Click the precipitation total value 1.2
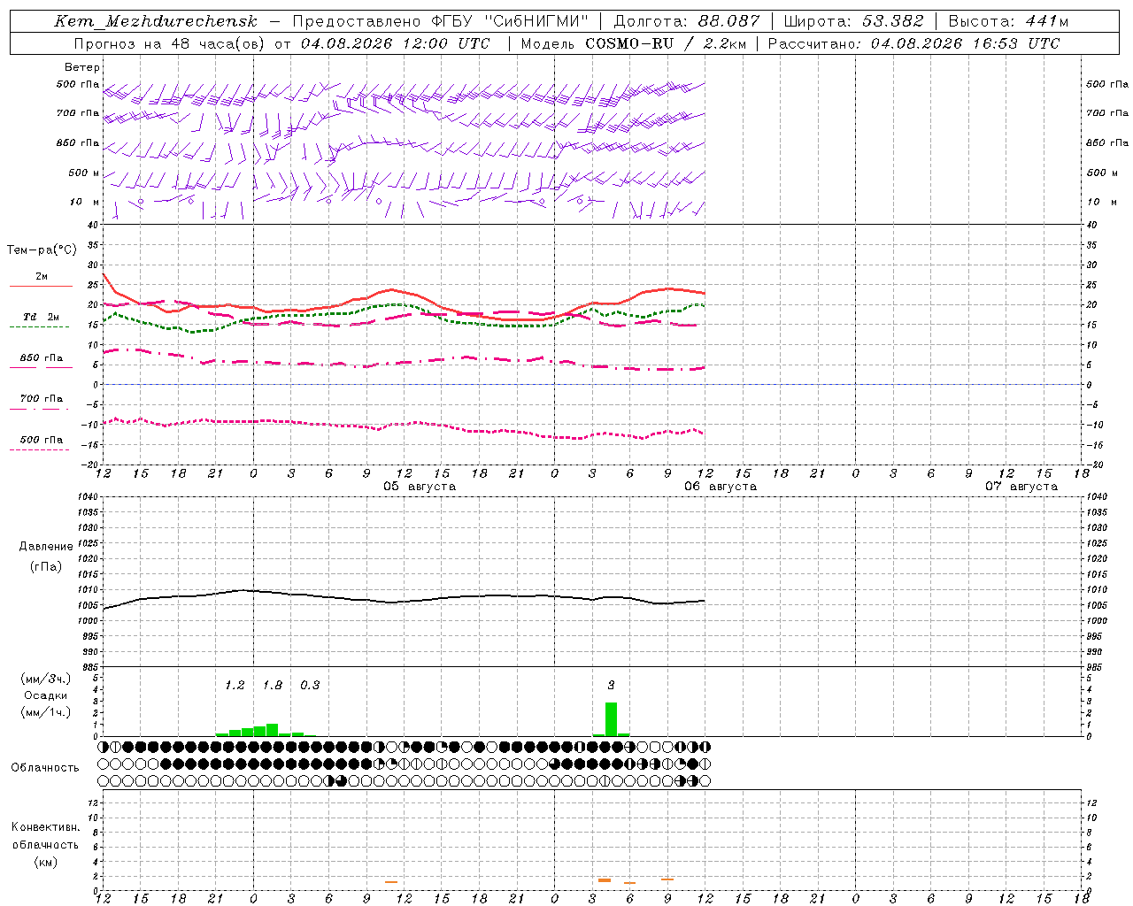This screenshot has width=1133, height=906. click(235, 685)
